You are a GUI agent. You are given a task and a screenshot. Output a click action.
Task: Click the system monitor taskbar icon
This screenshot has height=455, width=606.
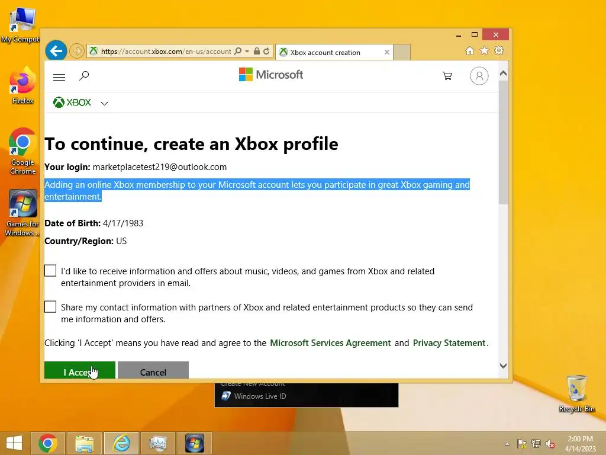pyautogui.click(x=157, y=443)
